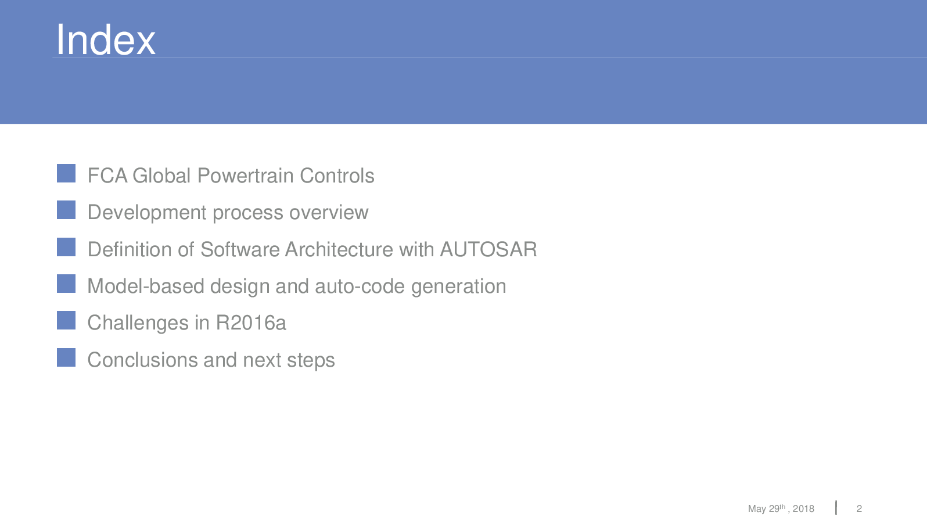927x523 pixels.
Task: Click the word AUTOSAR in third bullet
Action: click(488, 249)
